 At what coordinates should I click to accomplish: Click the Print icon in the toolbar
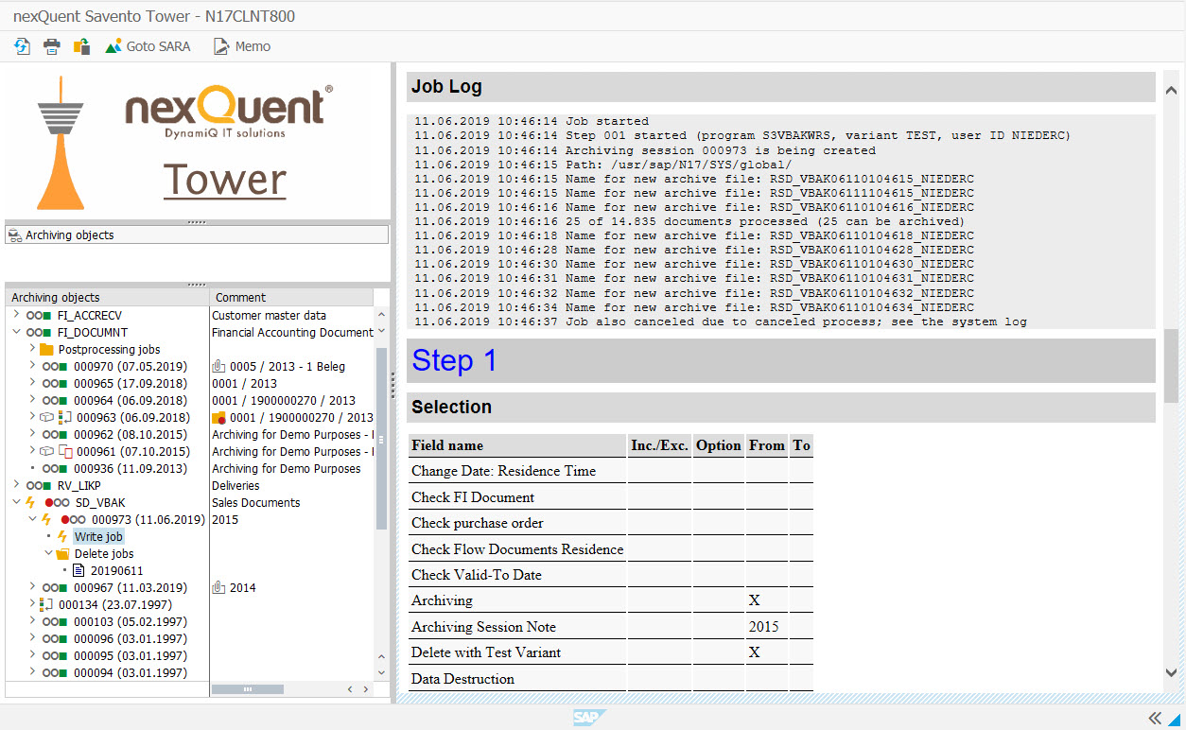coord(52,46)
